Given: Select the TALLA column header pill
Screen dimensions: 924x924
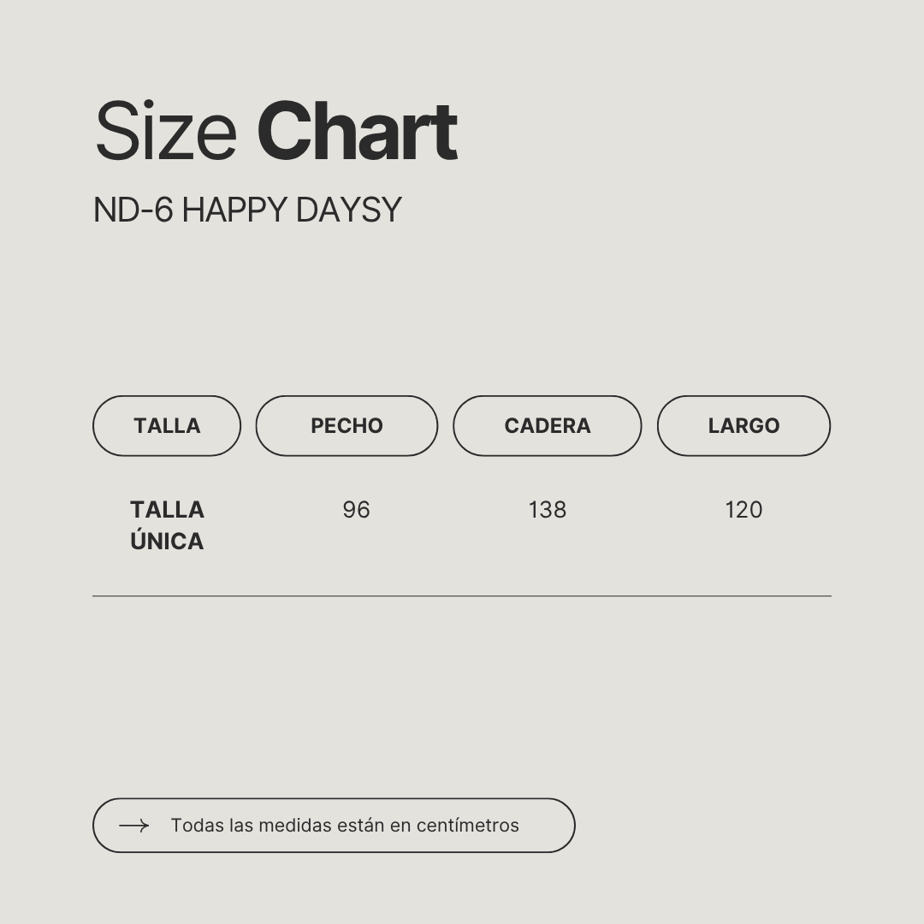Looking at the screenshot, I should pos(167,426).
